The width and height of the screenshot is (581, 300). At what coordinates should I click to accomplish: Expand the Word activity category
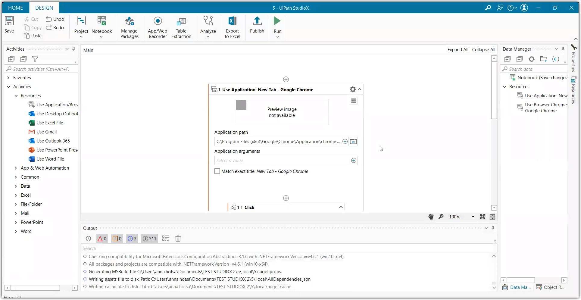click(x=16, y=231)
